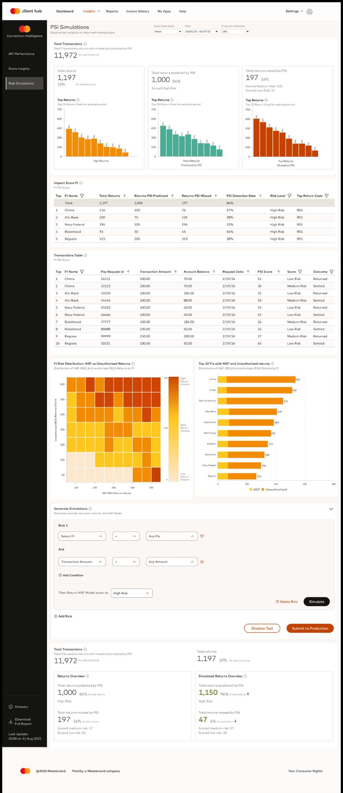This screenshot has width=343, height=793.
Task: Open the user profile icon
Action: click(309, 11)
